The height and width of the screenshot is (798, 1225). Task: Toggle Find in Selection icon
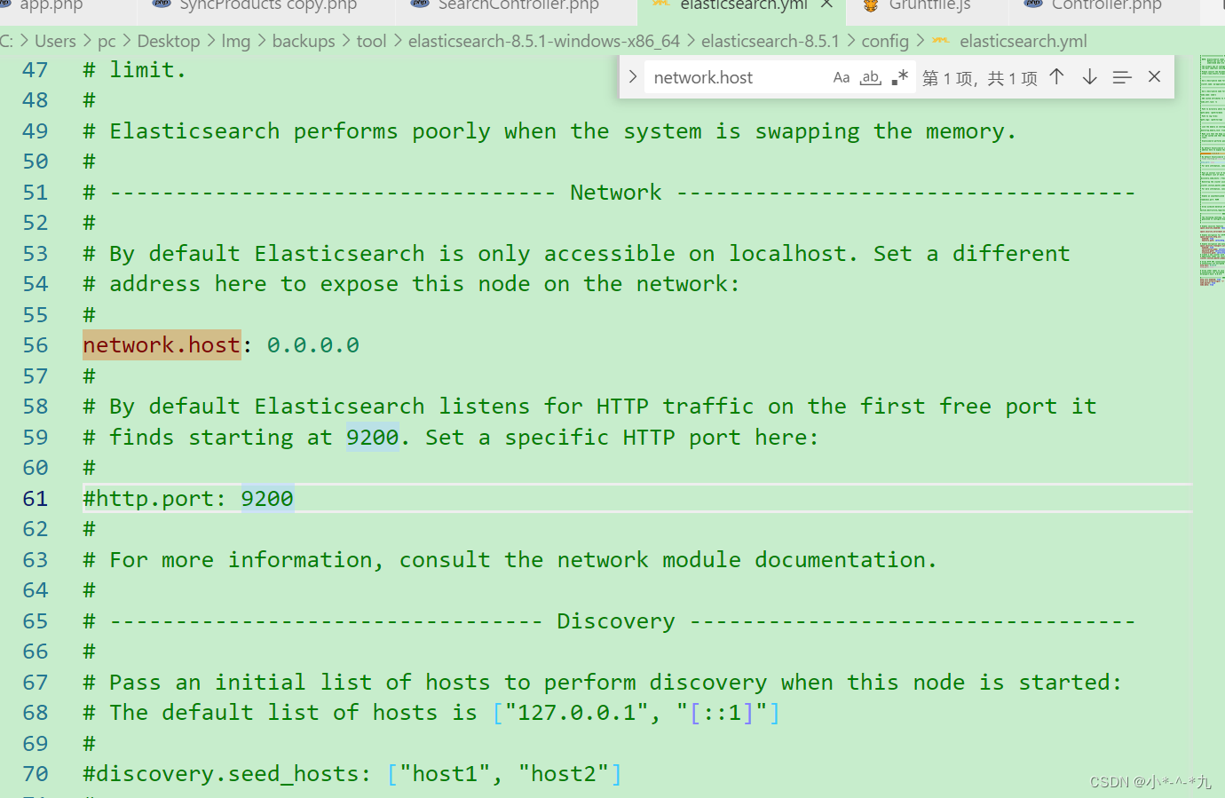click(1122, 77)
